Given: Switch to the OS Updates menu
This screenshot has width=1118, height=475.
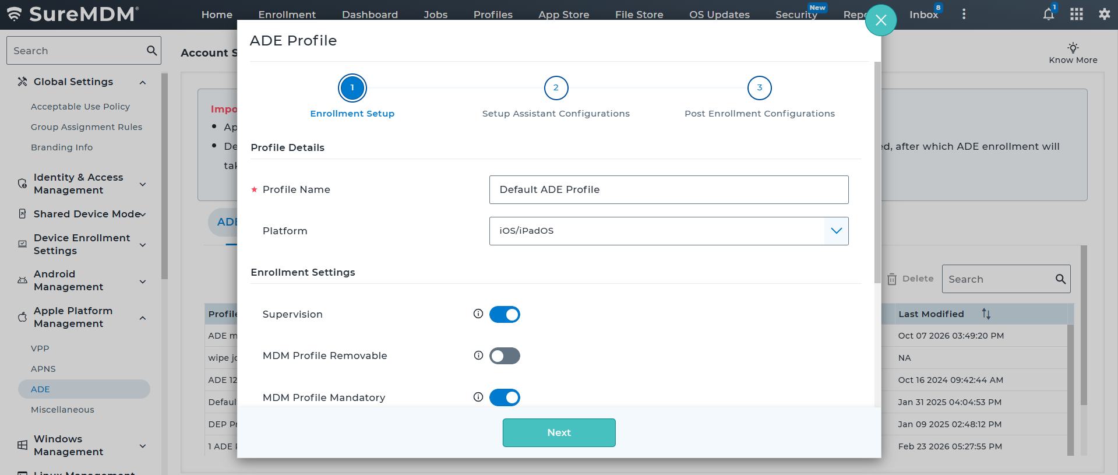Looking at the screenshot, I should [x=720, y=15].
